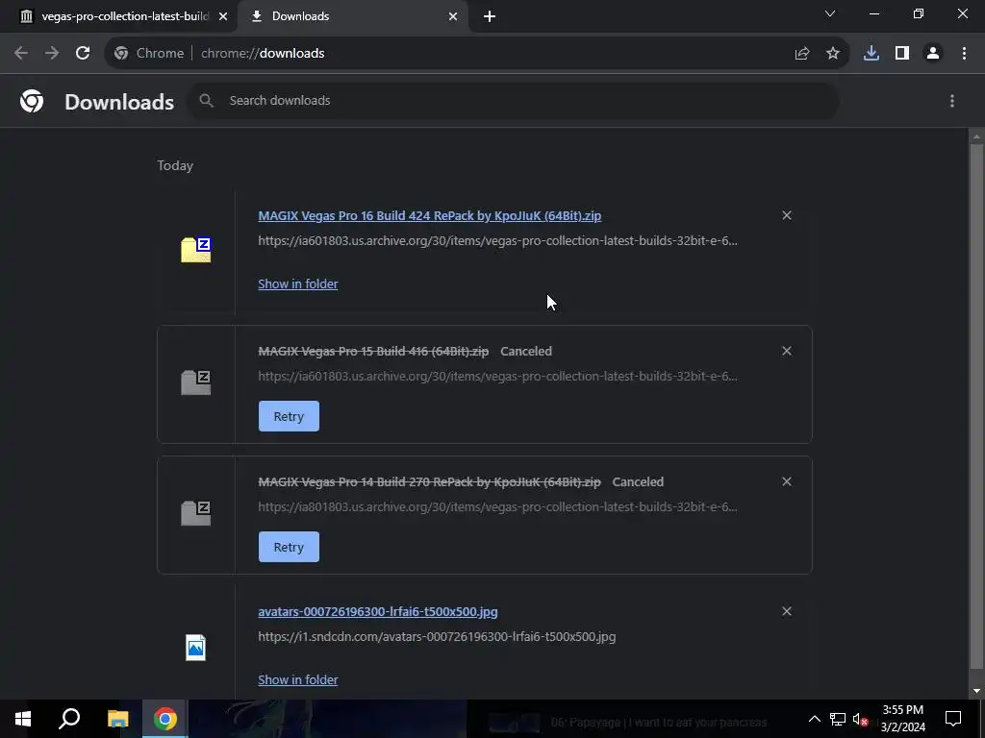The width and height of the screenshot is (985, 738).
Task: Show avatars jpg in folder
Action: (x=298, y=679)
